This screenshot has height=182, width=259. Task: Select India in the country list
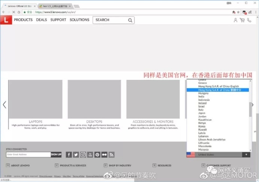(x=201, y=97)
